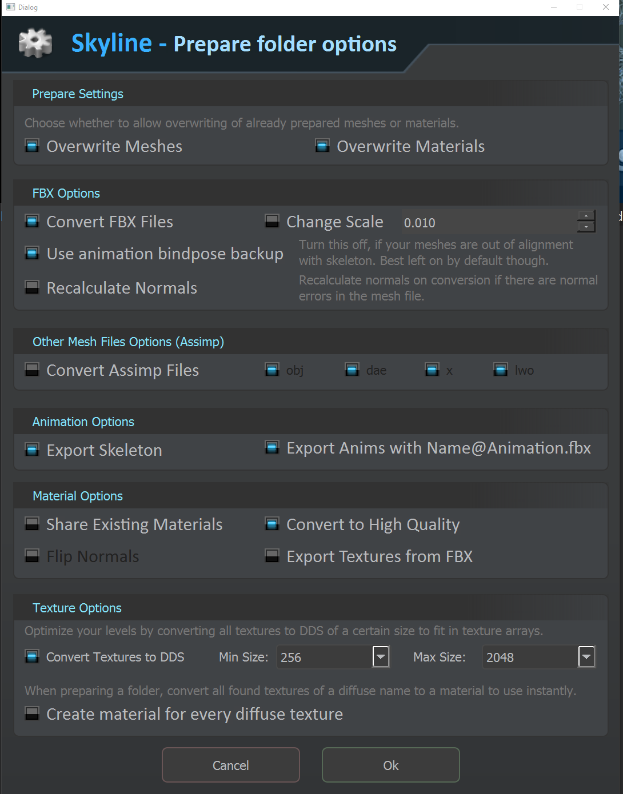Click the Skyline gear logo icon

click(x=35, y=44)
